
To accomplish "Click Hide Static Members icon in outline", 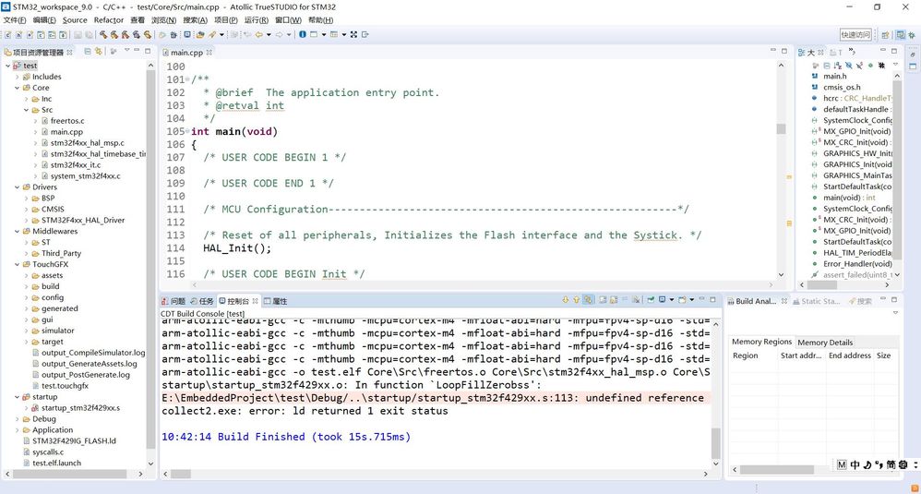I will pyautogui.click(x=859, y=66).
